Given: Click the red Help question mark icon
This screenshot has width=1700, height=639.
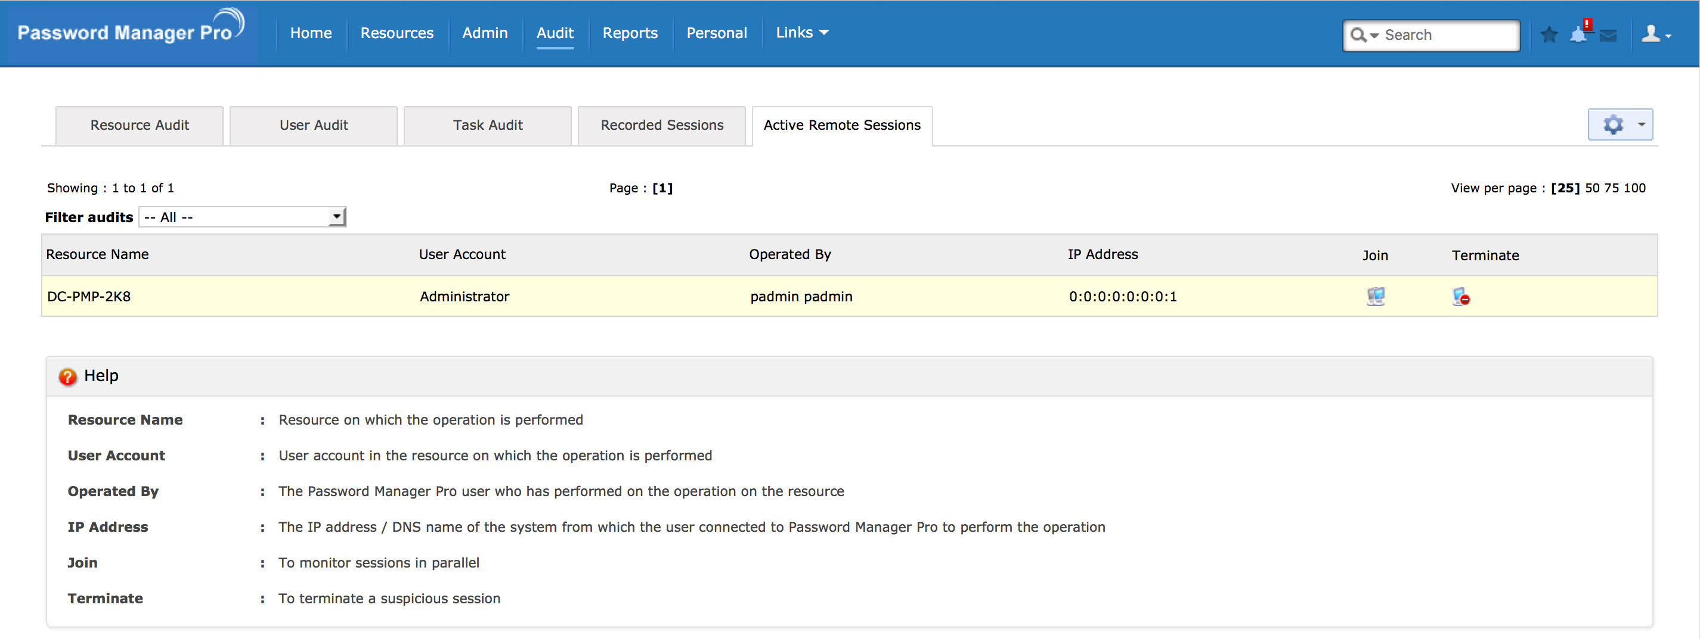Looking at the screenshot, I should (67, 377).
